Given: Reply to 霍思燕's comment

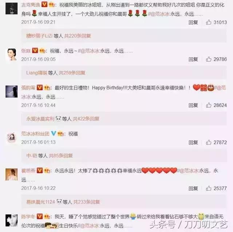Looking at the screenshot, I should point(193,188).
